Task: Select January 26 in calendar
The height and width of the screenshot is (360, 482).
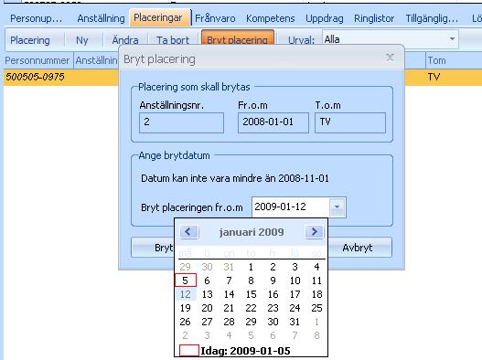Action: point(186,322)
